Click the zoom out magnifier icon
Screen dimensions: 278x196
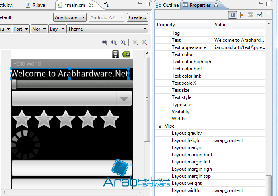[x=136, y=43]
